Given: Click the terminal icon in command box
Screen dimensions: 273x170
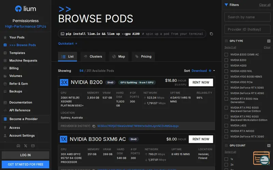Looking at the screenshot, I should coord(62,34).
